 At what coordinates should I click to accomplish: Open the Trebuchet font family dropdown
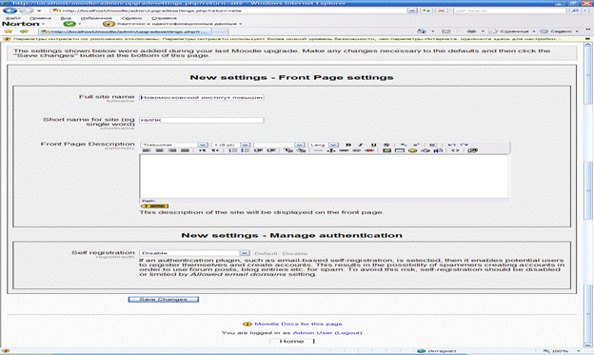(174, 145)
